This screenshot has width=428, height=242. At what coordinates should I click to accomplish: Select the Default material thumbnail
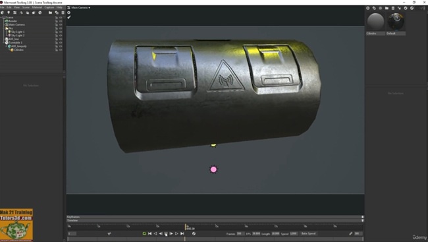pos(396,22)
